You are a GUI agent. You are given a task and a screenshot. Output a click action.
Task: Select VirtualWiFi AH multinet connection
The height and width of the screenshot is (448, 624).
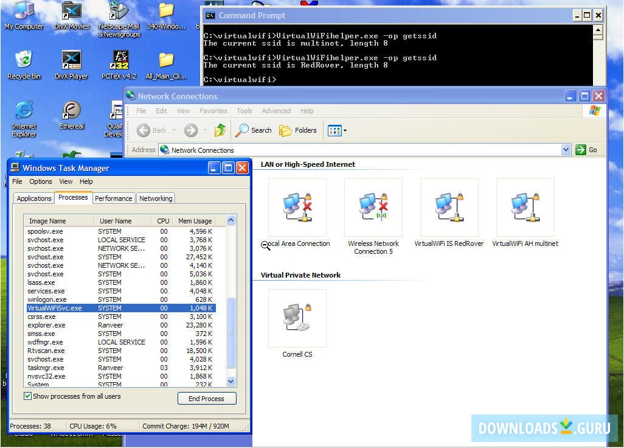click(525, 214)
